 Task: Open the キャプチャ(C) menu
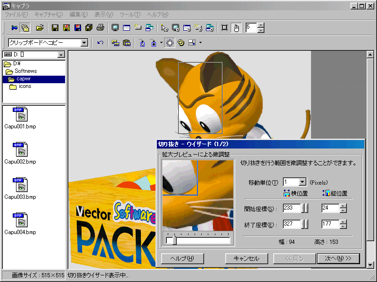(x=49, y=15)
